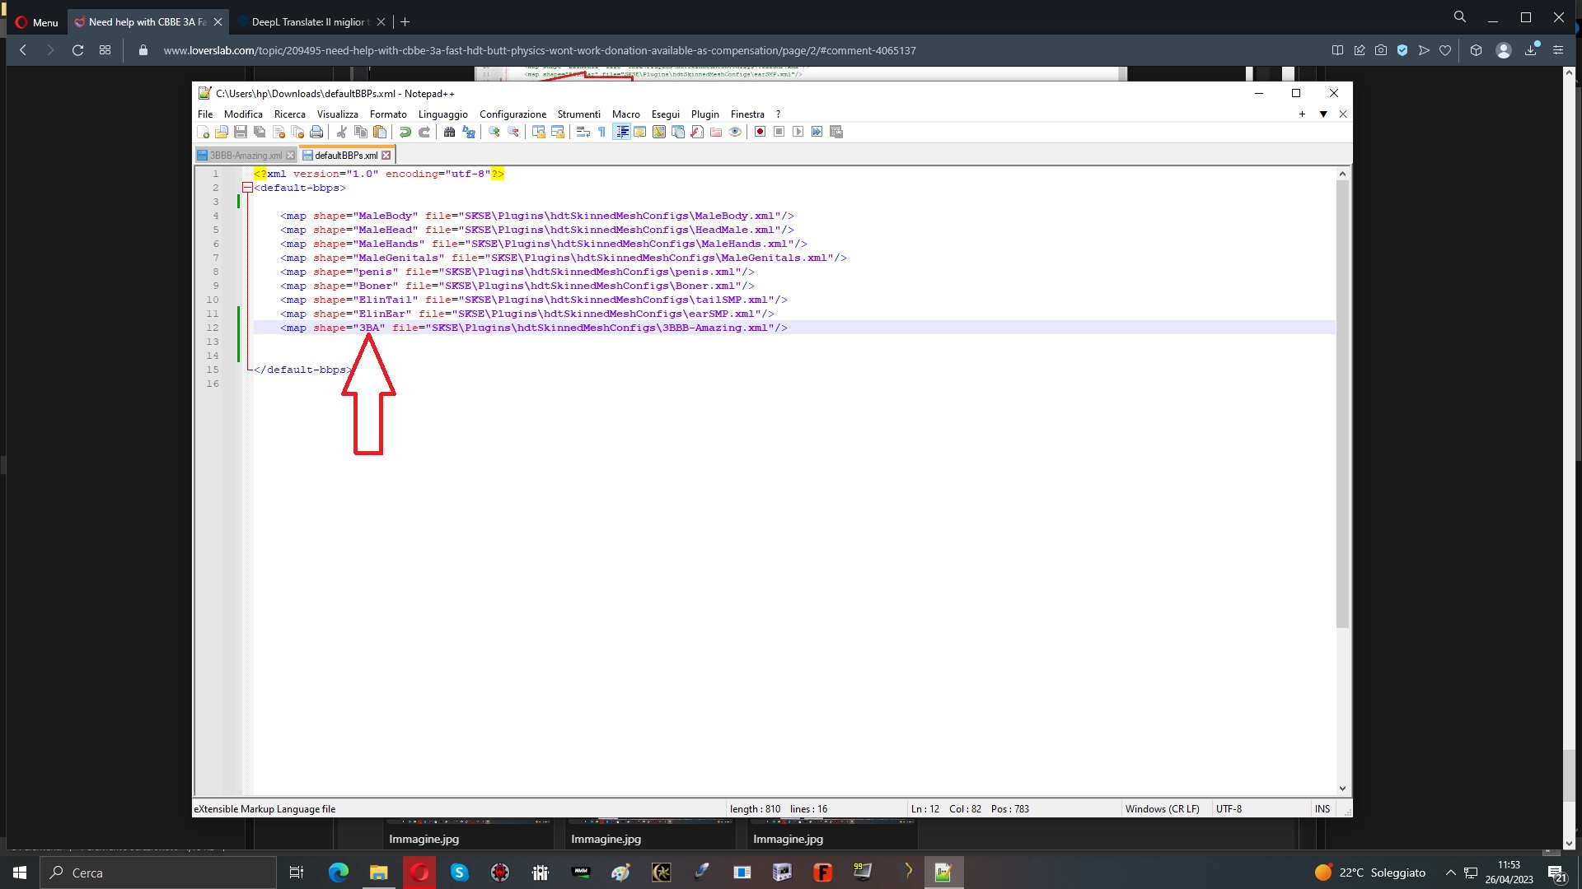The image size is (1582, 889).
Task: Open the Configurazione menu
Action: point(513,114)
